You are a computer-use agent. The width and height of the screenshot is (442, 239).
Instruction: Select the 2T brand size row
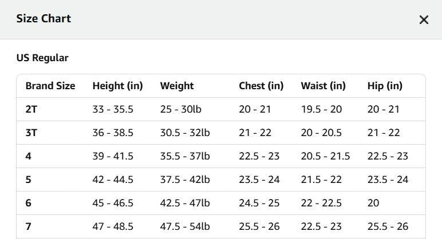(221, 109)
